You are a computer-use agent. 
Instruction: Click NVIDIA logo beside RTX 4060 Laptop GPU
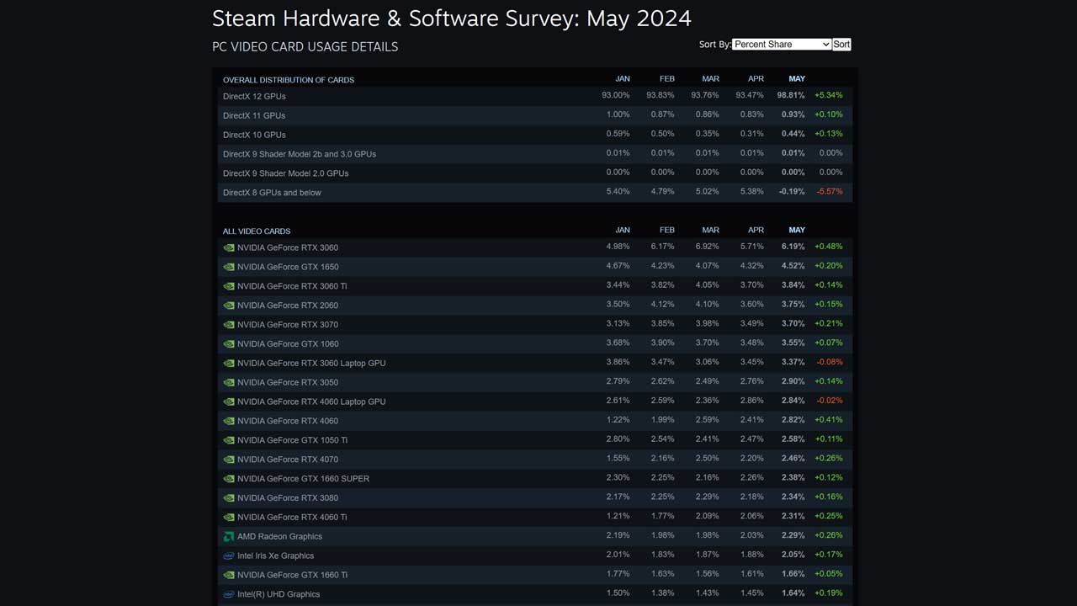(229, 402)
